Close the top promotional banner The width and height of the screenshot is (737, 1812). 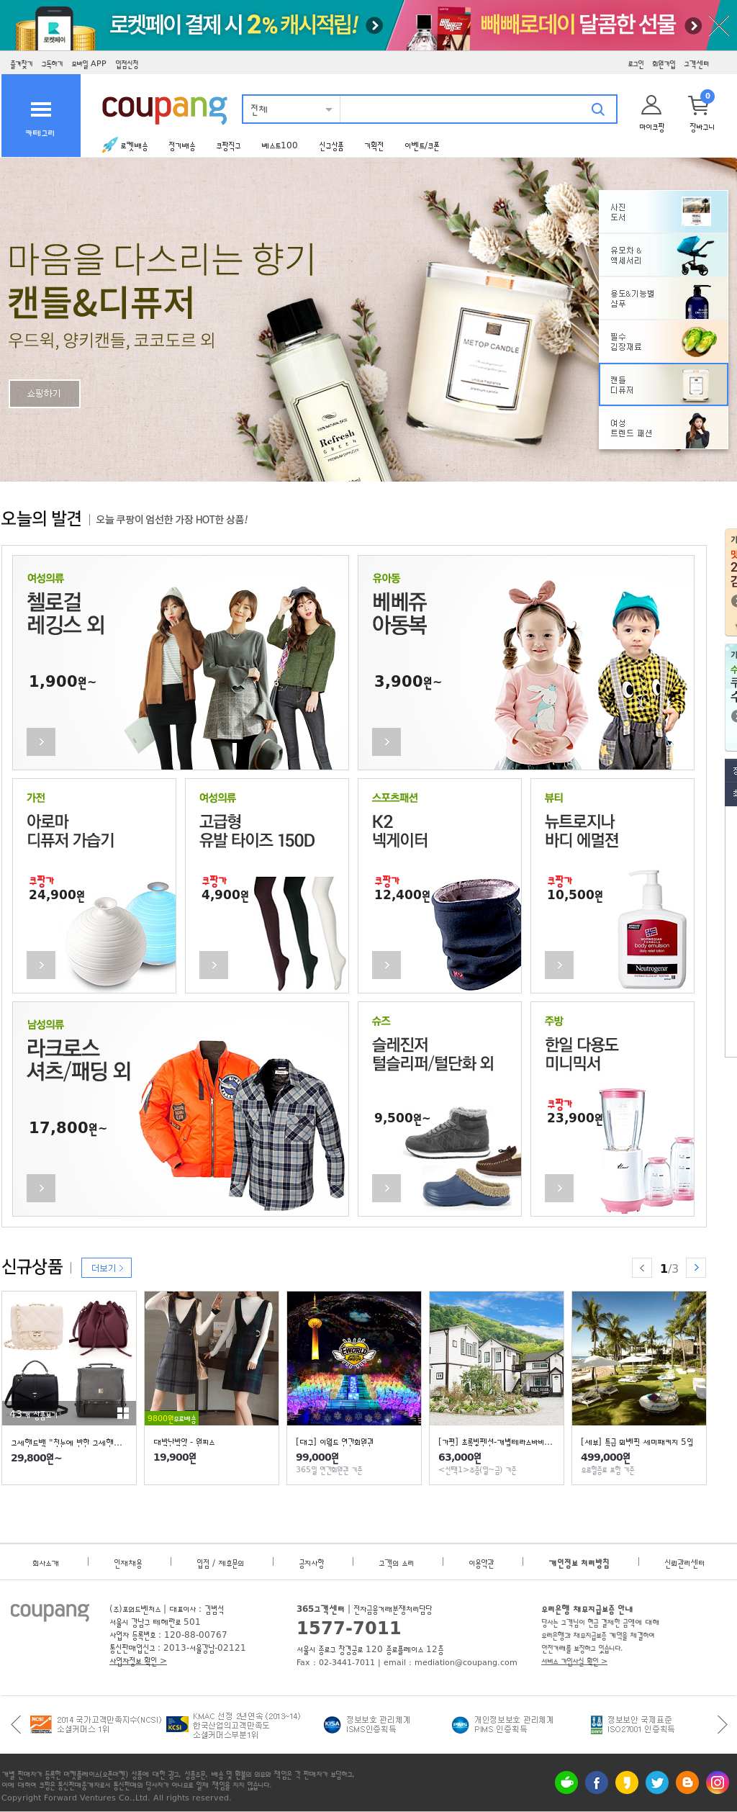pos(719,27)
